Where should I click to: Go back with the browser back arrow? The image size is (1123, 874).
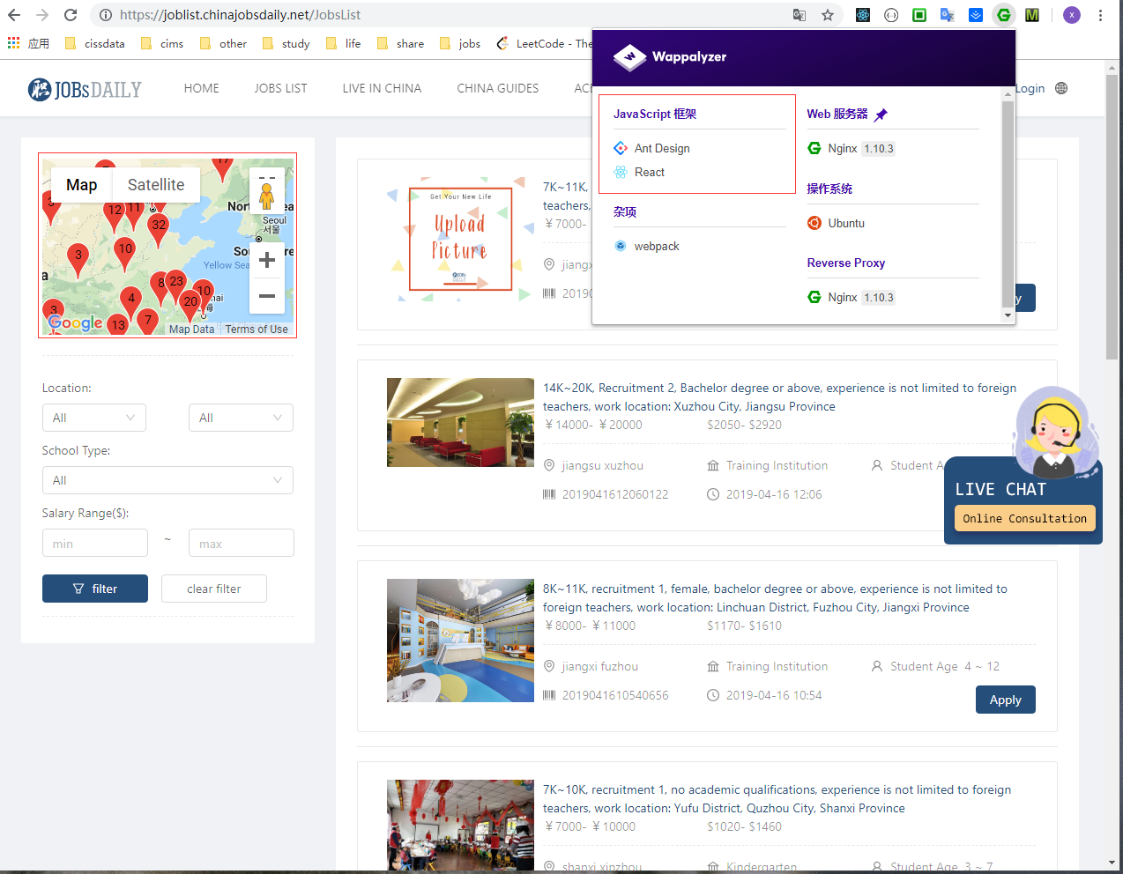pos(14,15)
